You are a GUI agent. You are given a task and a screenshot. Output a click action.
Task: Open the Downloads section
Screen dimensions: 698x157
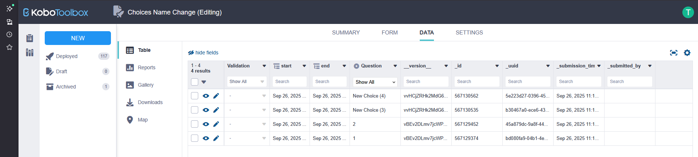point(150,102)
